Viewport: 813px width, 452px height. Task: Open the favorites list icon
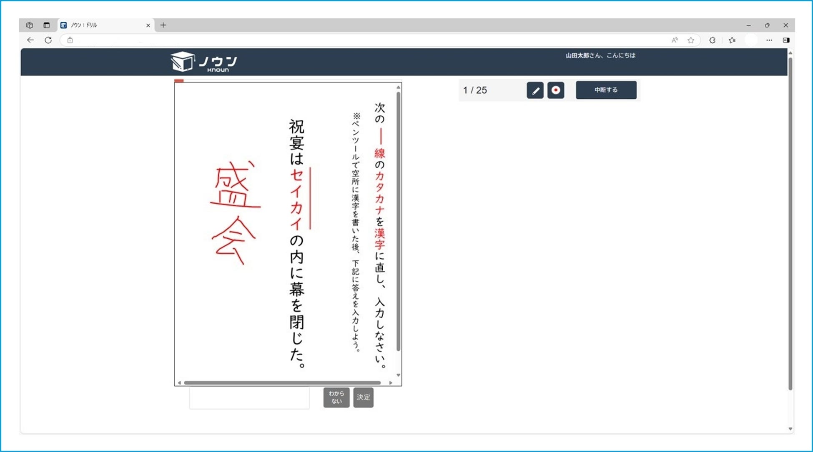coord(732,40)
